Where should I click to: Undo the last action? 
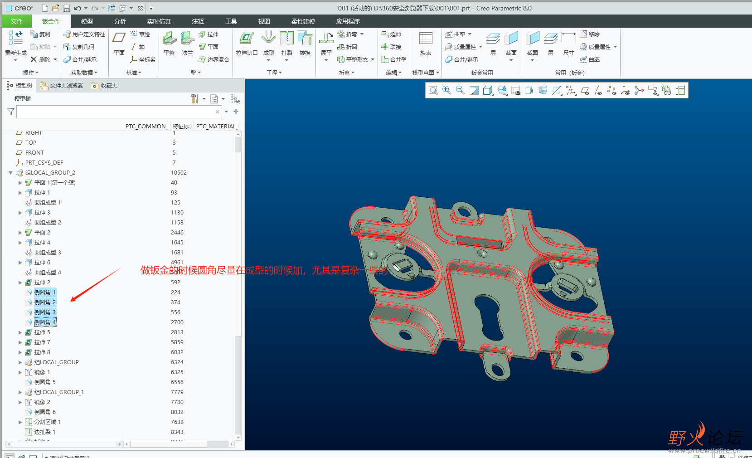pyautogui.click(x=78, y=8)
